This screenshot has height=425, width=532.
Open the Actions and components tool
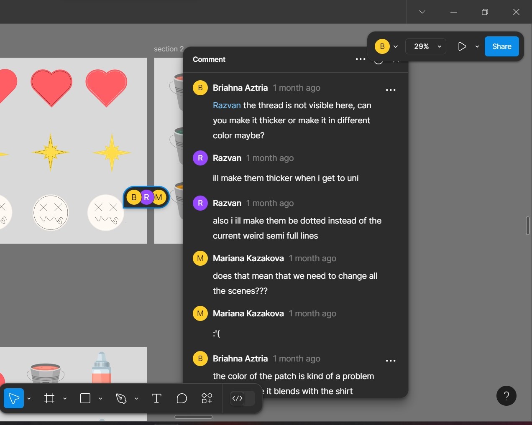[207, 398]
